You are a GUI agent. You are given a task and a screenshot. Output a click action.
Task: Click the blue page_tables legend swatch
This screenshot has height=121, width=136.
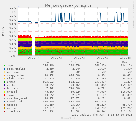(x=5, y=69)
